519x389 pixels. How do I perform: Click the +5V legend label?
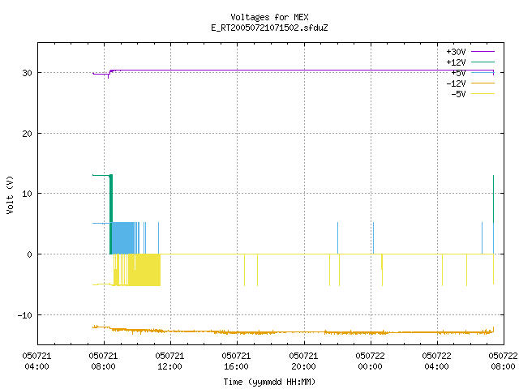click(458, 73)
